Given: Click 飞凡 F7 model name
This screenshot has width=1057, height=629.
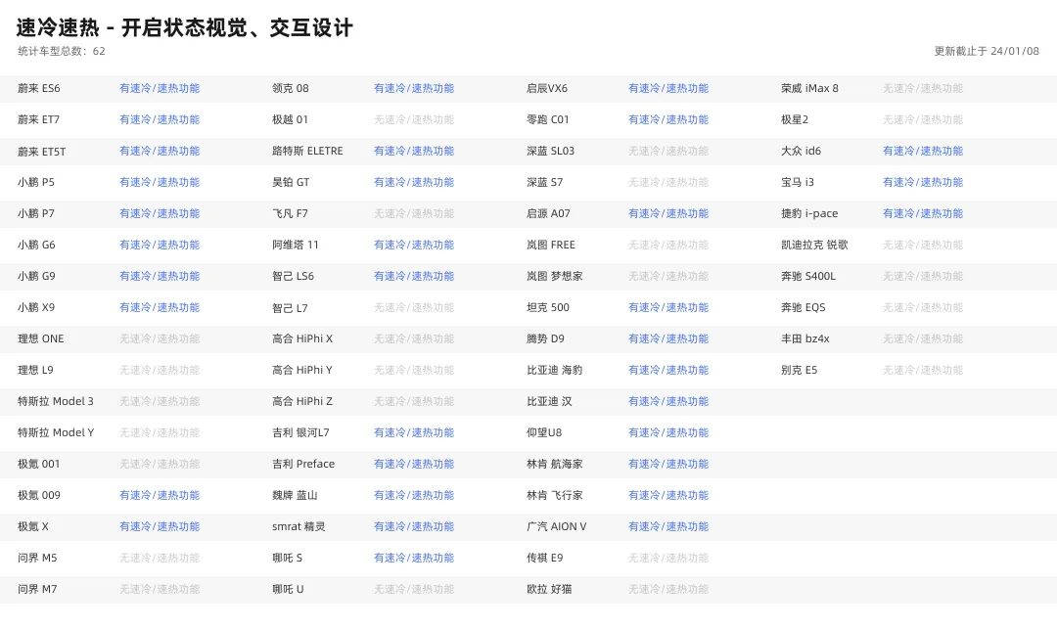Looking at the screenshot, I should 290,213.
